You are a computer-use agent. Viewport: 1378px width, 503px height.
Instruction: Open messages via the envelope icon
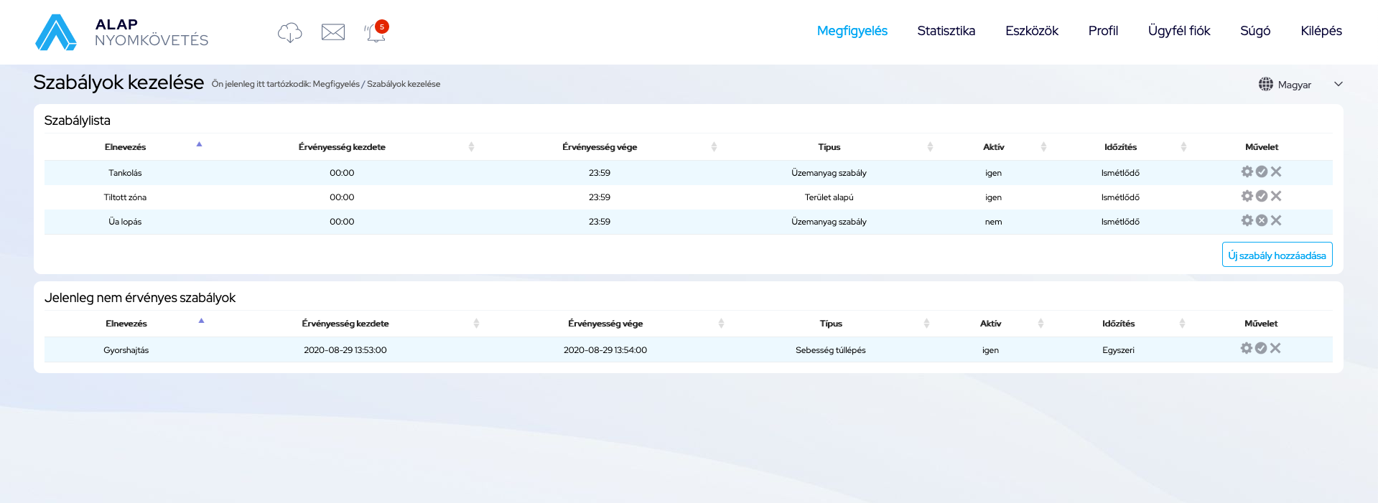pyautogui.click(x=333, y=32)
